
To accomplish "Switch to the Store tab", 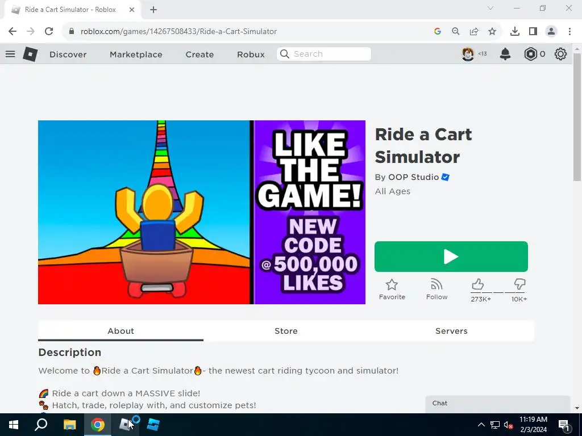I will tap(286, 331).
